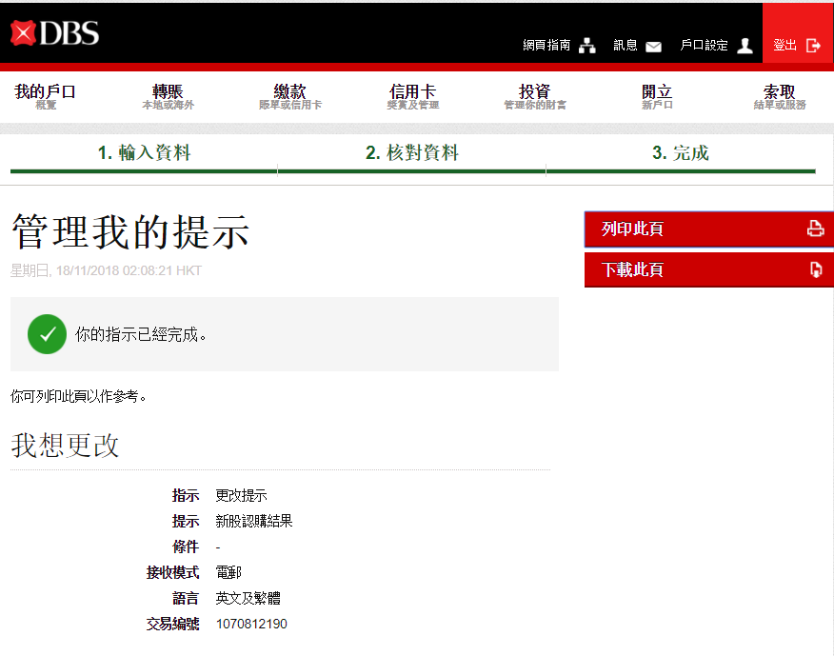
Task: Open the 繳款 payment menu
Action: pyautogui.click(x=290, y=96)
